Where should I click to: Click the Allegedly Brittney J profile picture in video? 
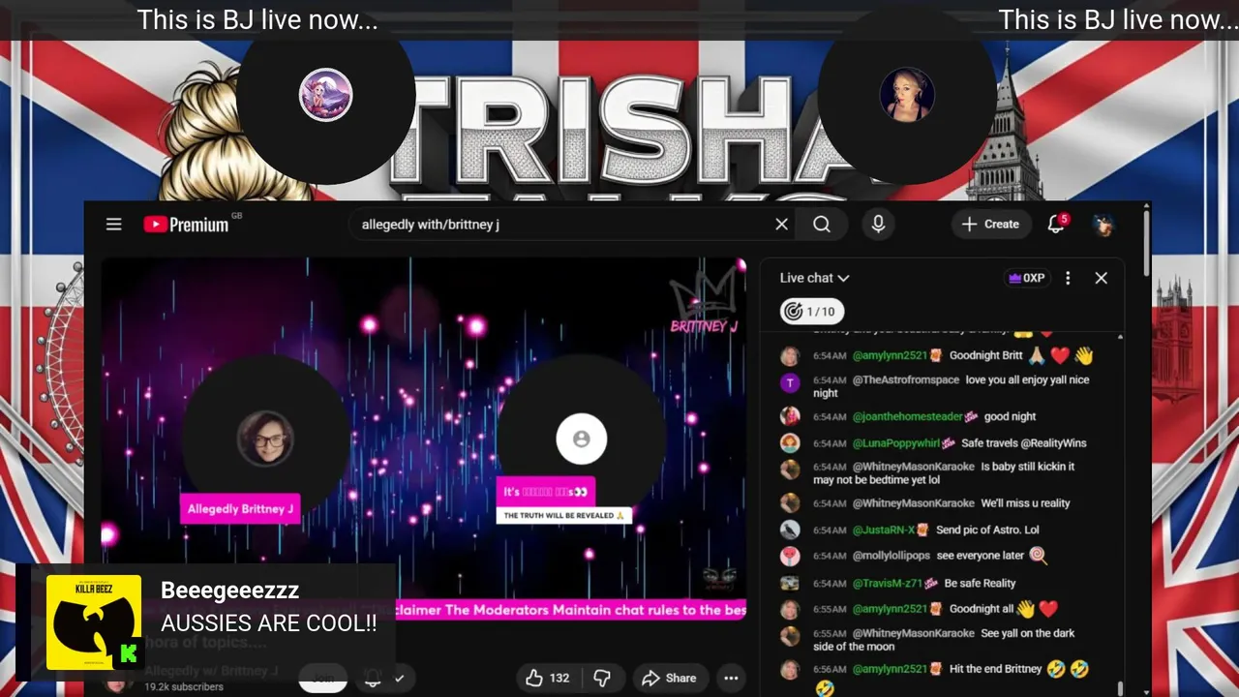click(x=265, y=439)
